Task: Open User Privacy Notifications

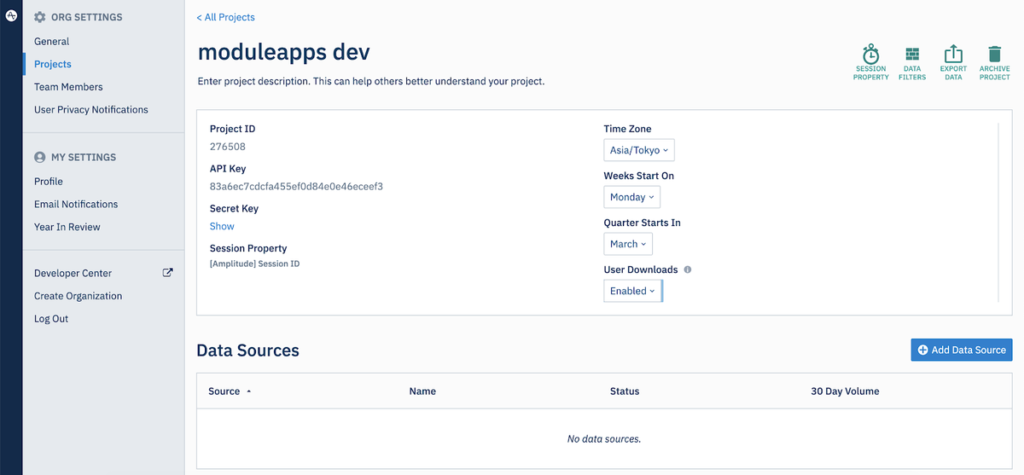Action: coord(91,110)
